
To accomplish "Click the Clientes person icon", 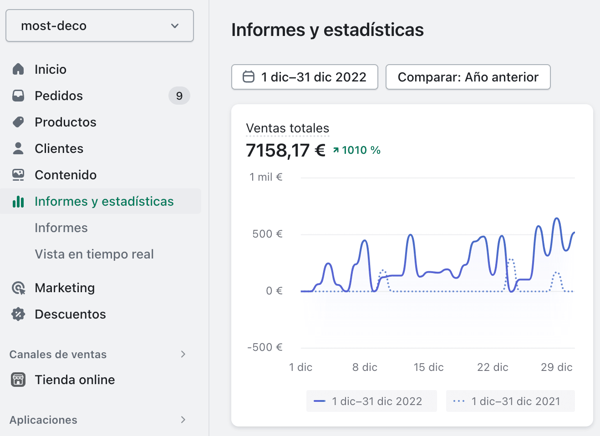I will pos(18,148).
